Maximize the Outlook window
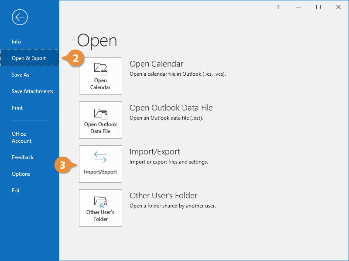349x261 pixels. click(318, 7)
